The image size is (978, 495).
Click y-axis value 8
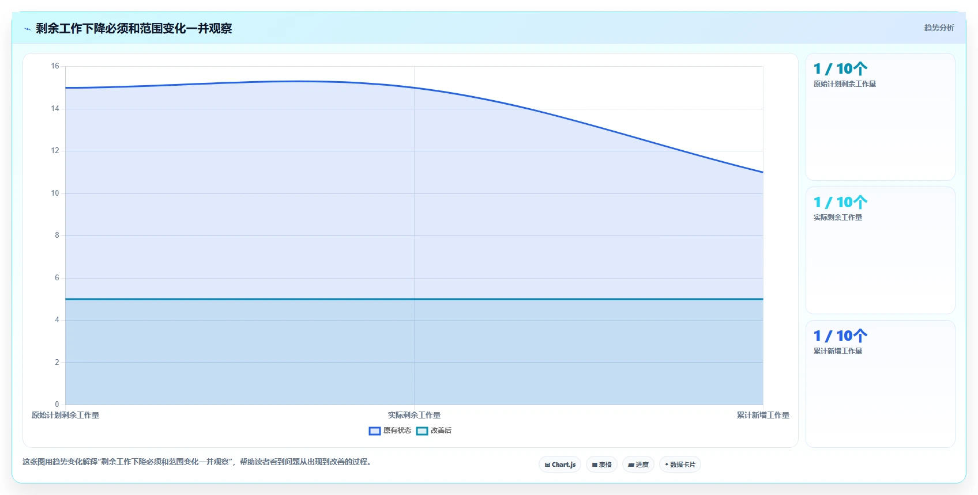pos(57,235)
